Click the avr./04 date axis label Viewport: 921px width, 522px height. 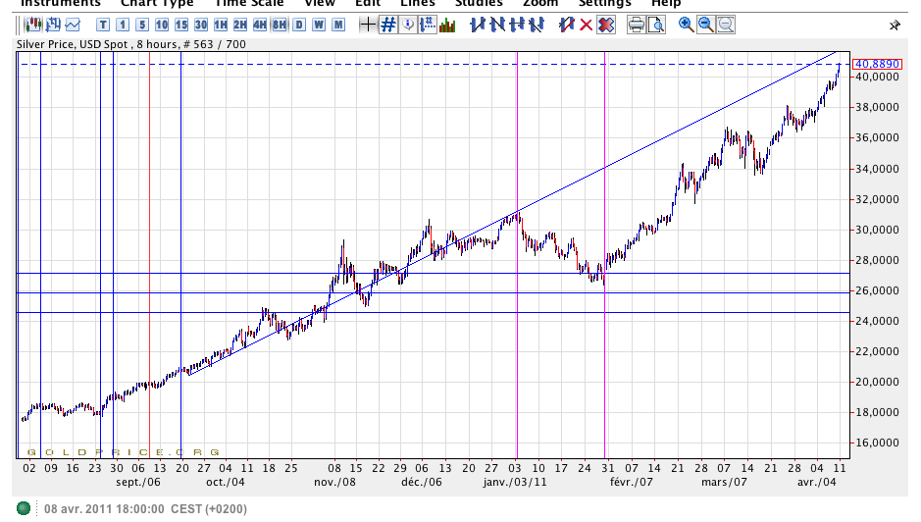click(x=816, y=482)
